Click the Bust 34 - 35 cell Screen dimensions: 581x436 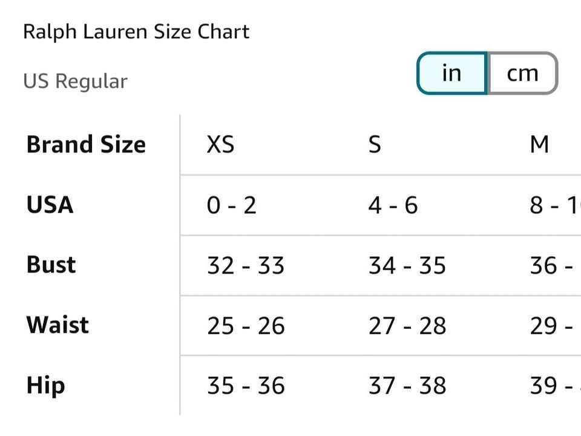[x=407, y=265]
